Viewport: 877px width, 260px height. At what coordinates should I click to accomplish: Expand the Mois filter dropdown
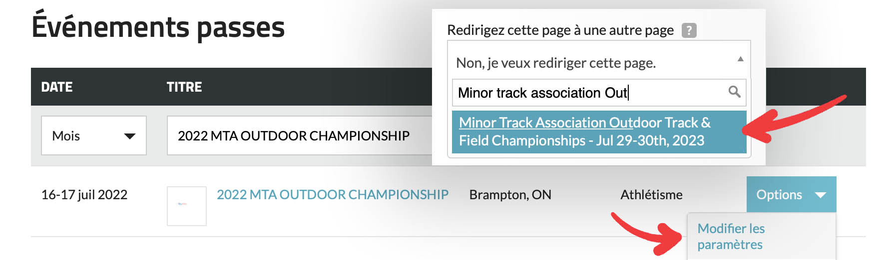pos(94,135)
